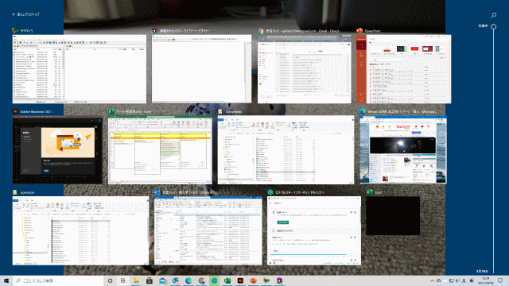
Task: Open Microsoft Edge taskbar icon
Action: coord(188,280)
